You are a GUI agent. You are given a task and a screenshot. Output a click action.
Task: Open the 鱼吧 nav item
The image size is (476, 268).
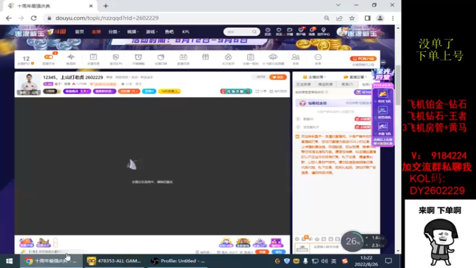pyautogui.click(x=169, y=32)
